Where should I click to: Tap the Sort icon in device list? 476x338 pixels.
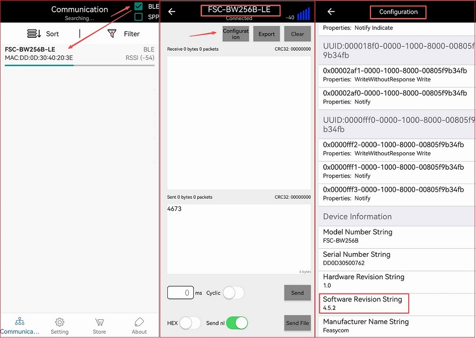[35, 34]
